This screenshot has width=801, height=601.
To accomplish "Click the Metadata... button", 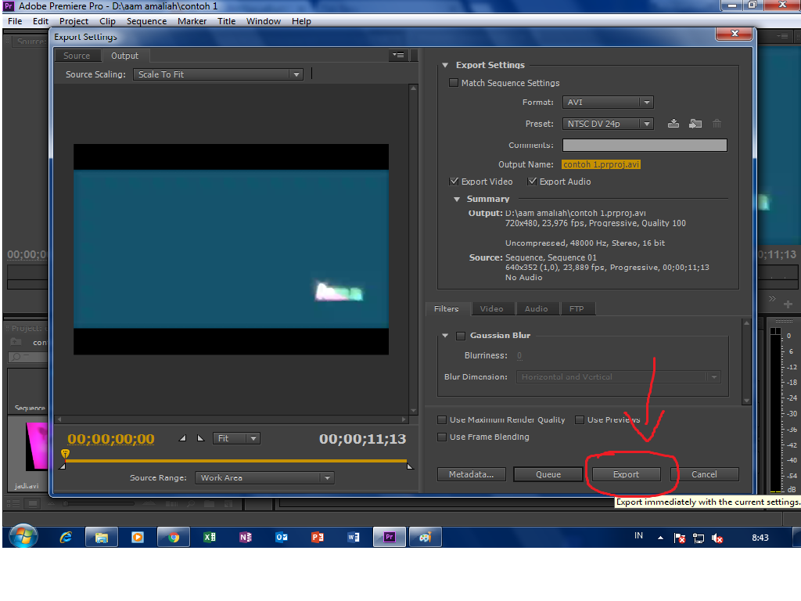I will [x=472, y=474].
